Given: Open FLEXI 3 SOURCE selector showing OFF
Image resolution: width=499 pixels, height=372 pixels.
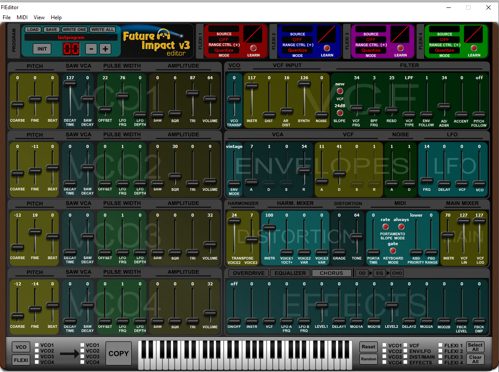Looking at the screenshot, I should coord(371,39).
